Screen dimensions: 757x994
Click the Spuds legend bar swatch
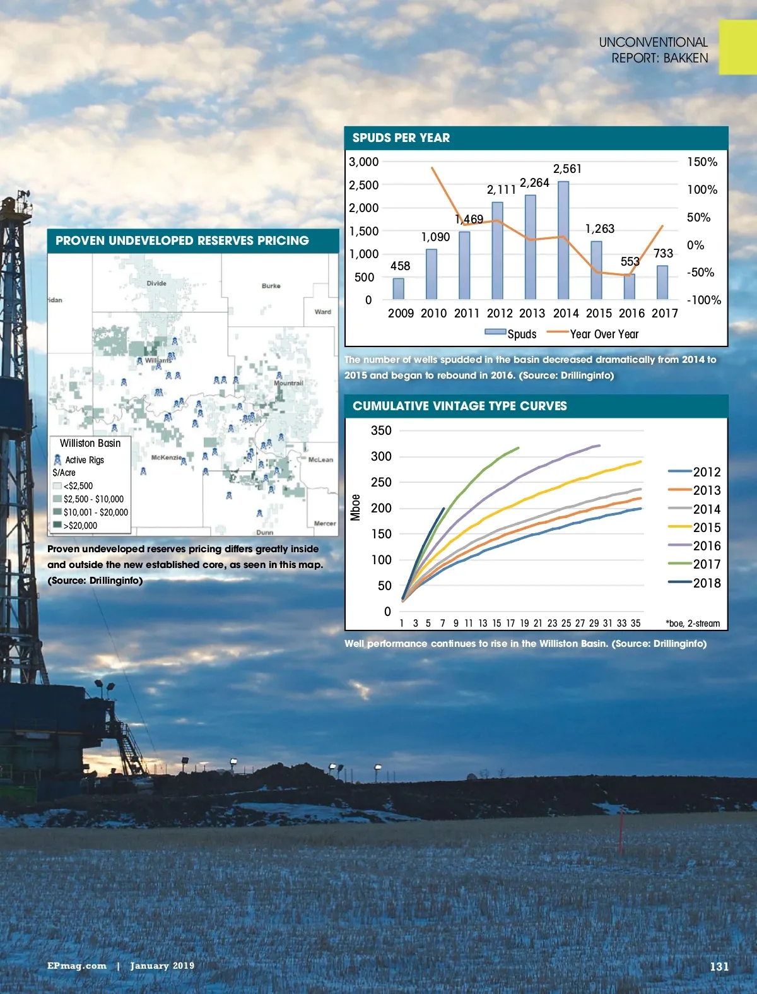(495, 333)
